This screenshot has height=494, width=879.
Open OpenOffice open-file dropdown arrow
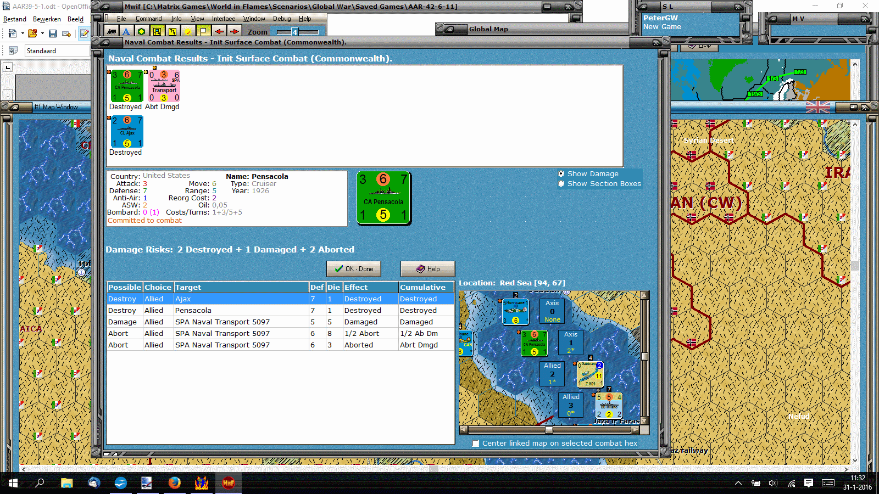click(x=42, y=33)
